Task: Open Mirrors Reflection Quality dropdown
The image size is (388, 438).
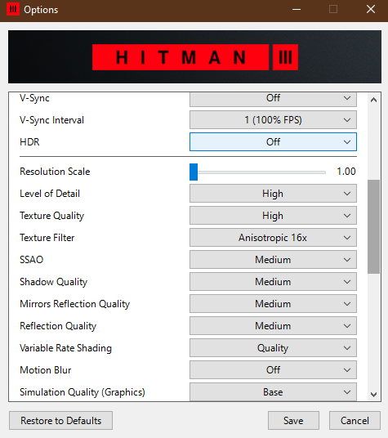Action: (273, 304)
